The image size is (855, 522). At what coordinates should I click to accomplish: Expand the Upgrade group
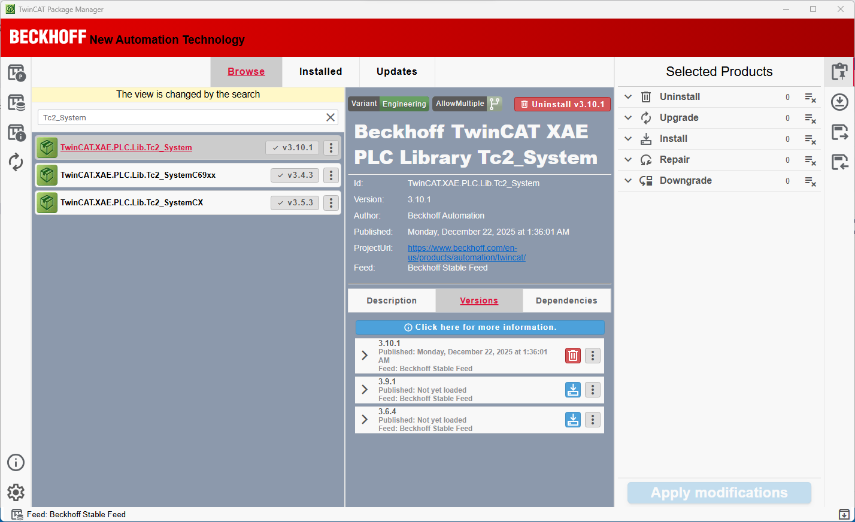(x=628, y=117)
